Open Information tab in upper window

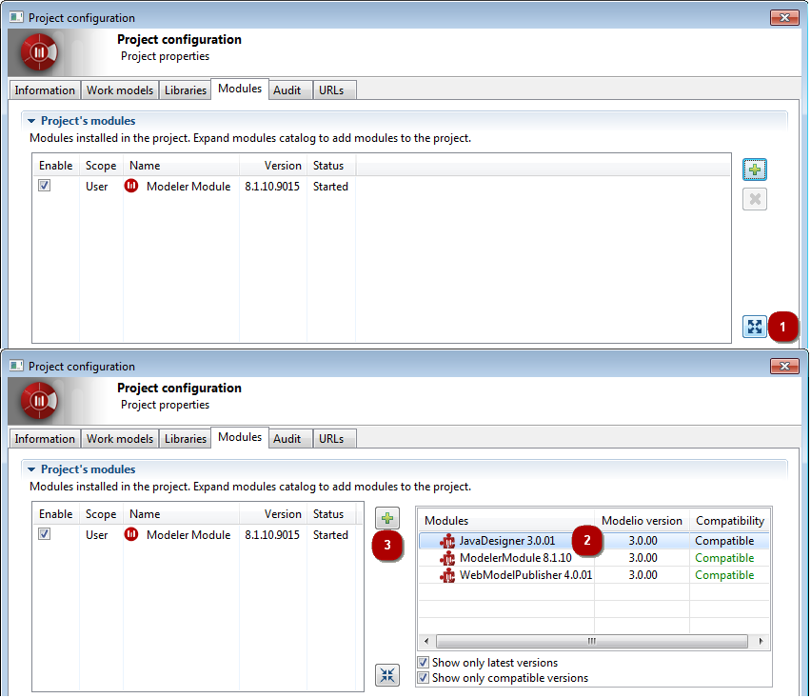tap(45, 90)
